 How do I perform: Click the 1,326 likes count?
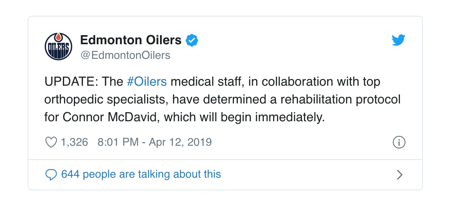click(74, 142)
